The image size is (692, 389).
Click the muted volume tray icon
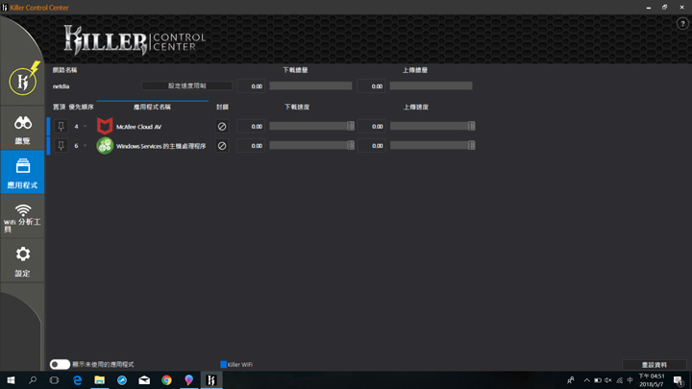pyautogui.click(x=608, y=379)
